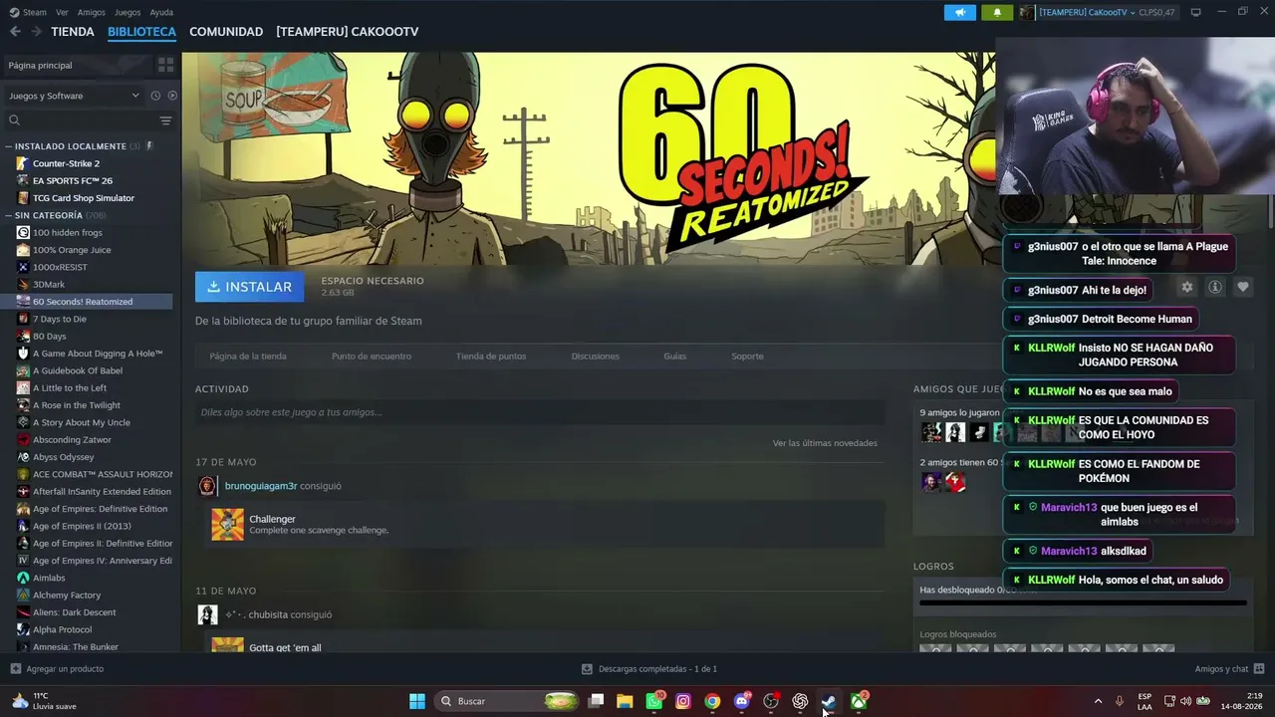The width and height of the screenshot is (1275, 717).
Task: Click the add a product plus icon
Action: [x=15, y=669]
